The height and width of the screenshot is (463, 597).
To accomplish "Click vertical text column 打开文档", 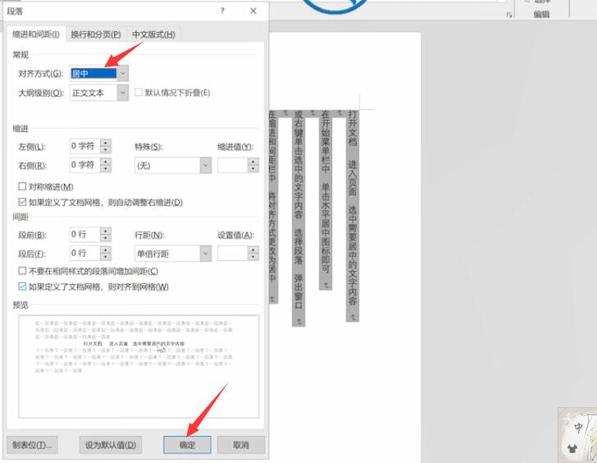I will 353,216.
